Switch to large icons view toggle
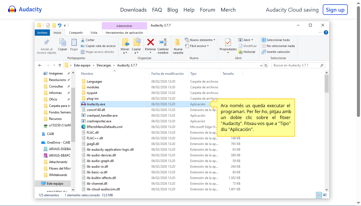The width and height of the screenshot is (361, 206). (x=325, y=195)
